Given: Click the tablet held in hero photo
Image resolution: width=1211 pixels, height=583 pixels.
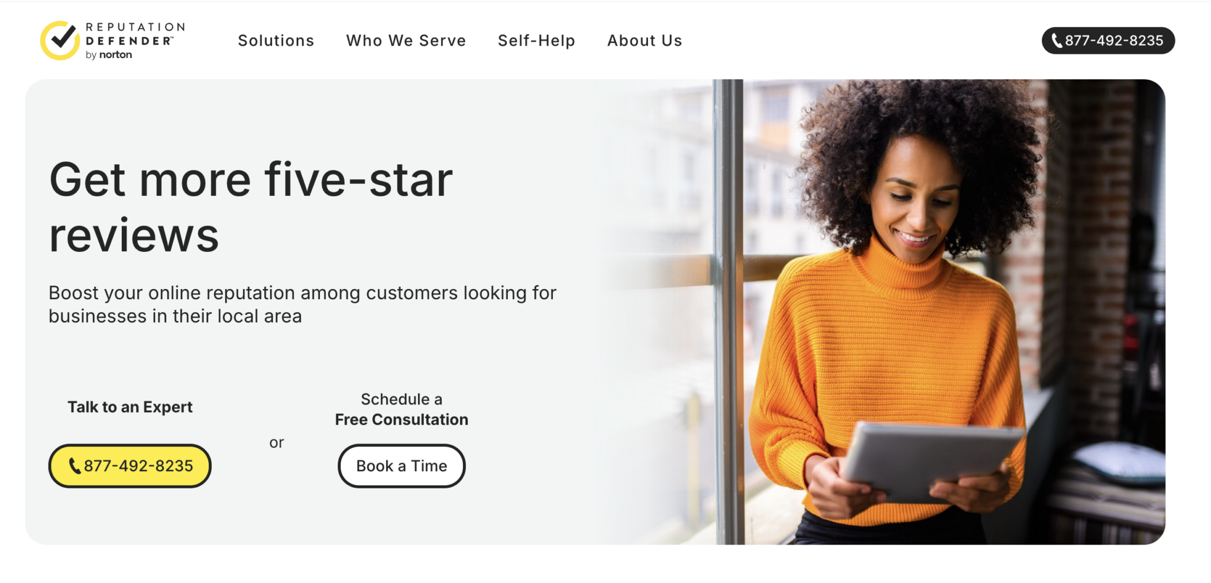Looking at the screenshot, I should 931,461.
